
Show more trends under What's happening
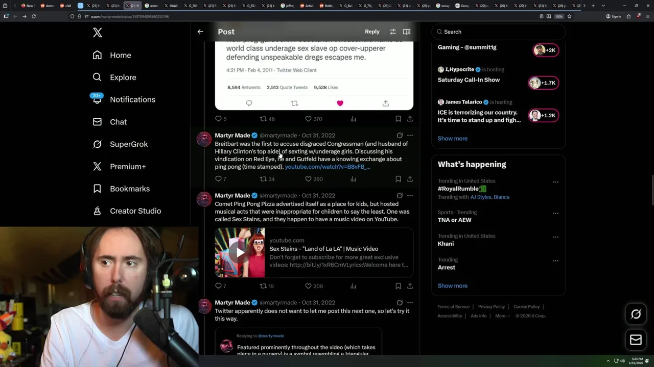(x=452, y=286)
